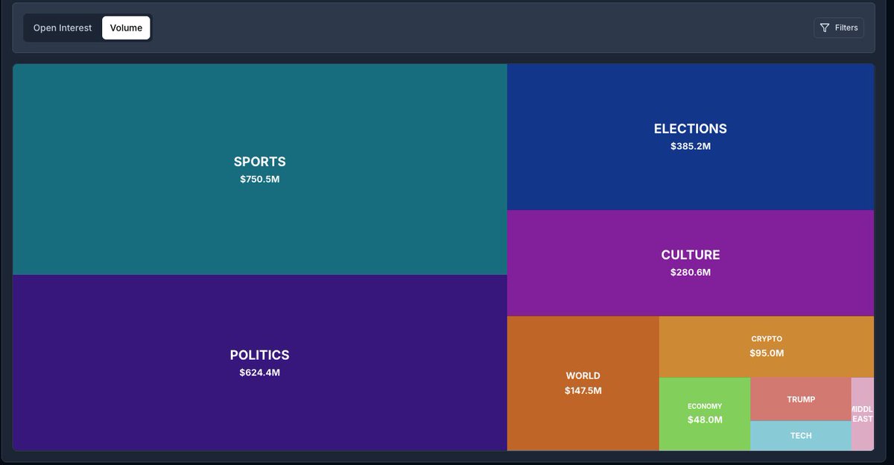
Task: Select the ELECTIONS treemap block
Action: click(x=691, y=137)
